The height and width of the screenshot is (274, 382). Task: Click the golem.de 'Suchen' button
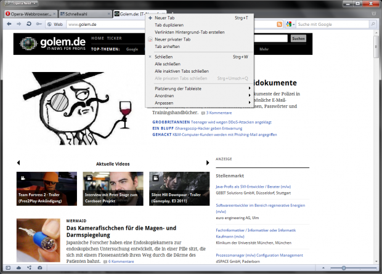[x=298, y=39]
